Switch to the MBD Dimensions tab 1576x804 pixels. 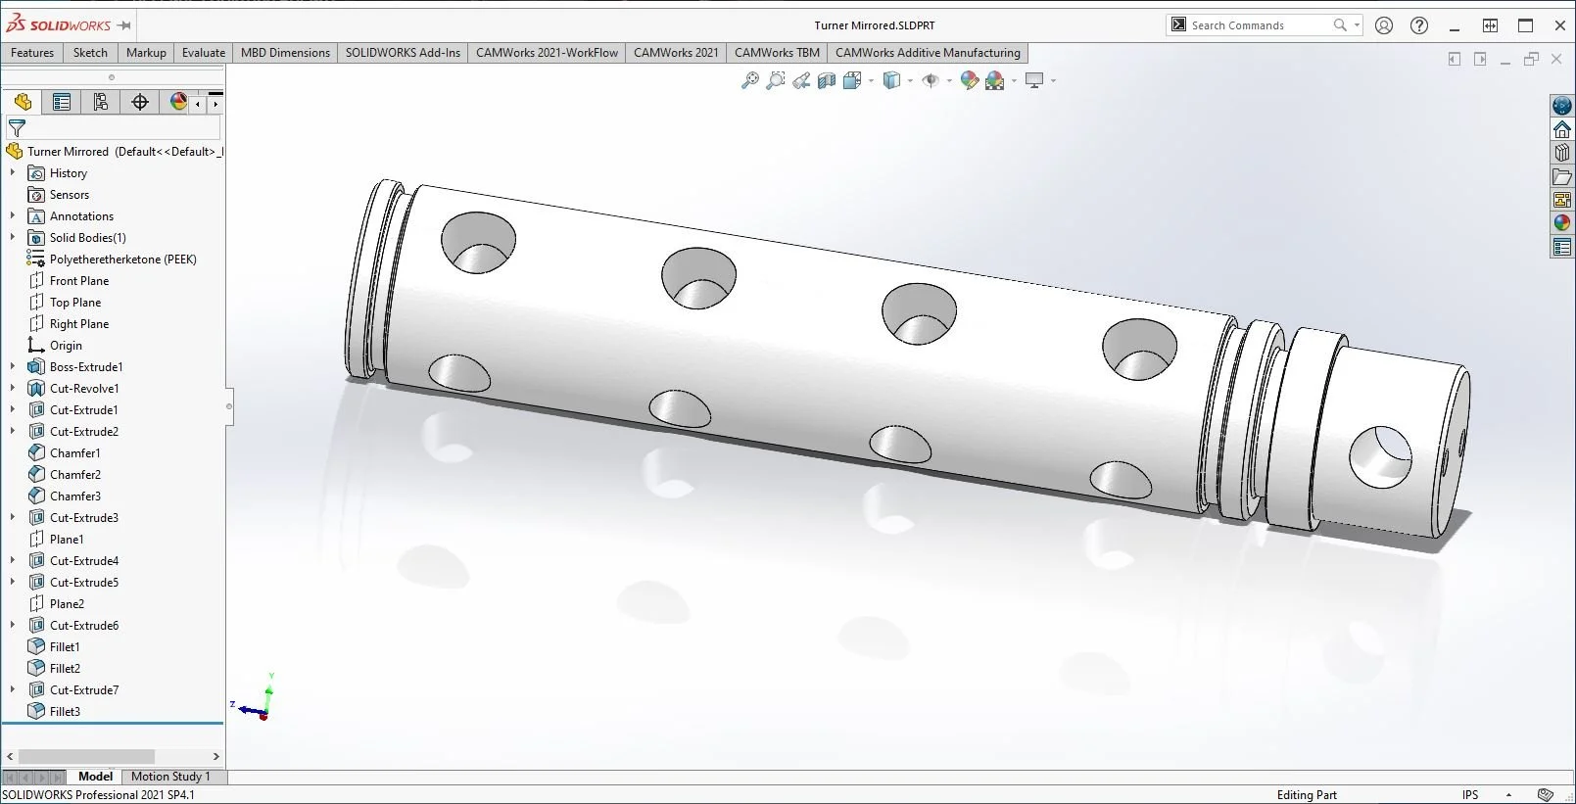pos(285,53)
